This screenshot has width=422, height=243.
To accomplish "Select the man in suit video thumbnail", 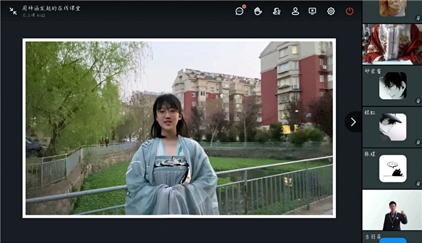I will [x=392, y=211].
